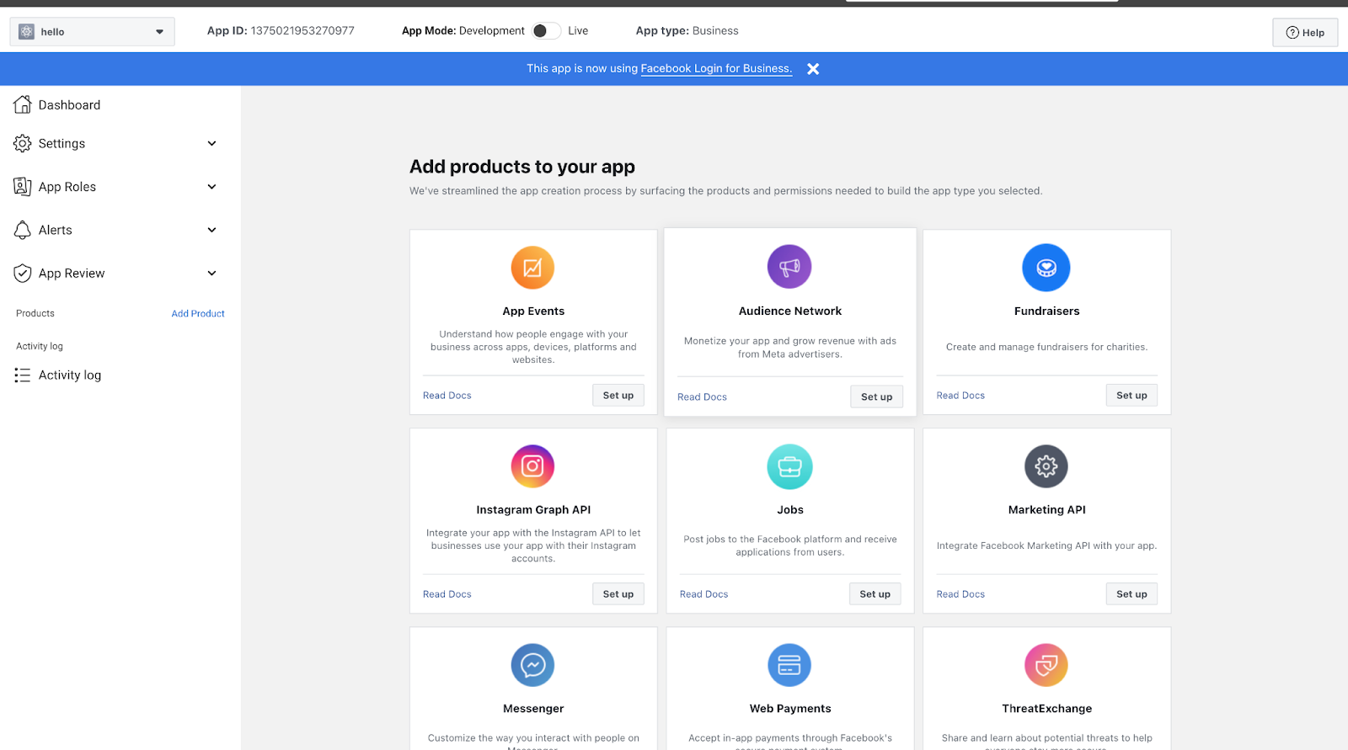Viewport: 1348px width, 750px height.
Task: Click the hello app icon in selector
Action: 27,32
